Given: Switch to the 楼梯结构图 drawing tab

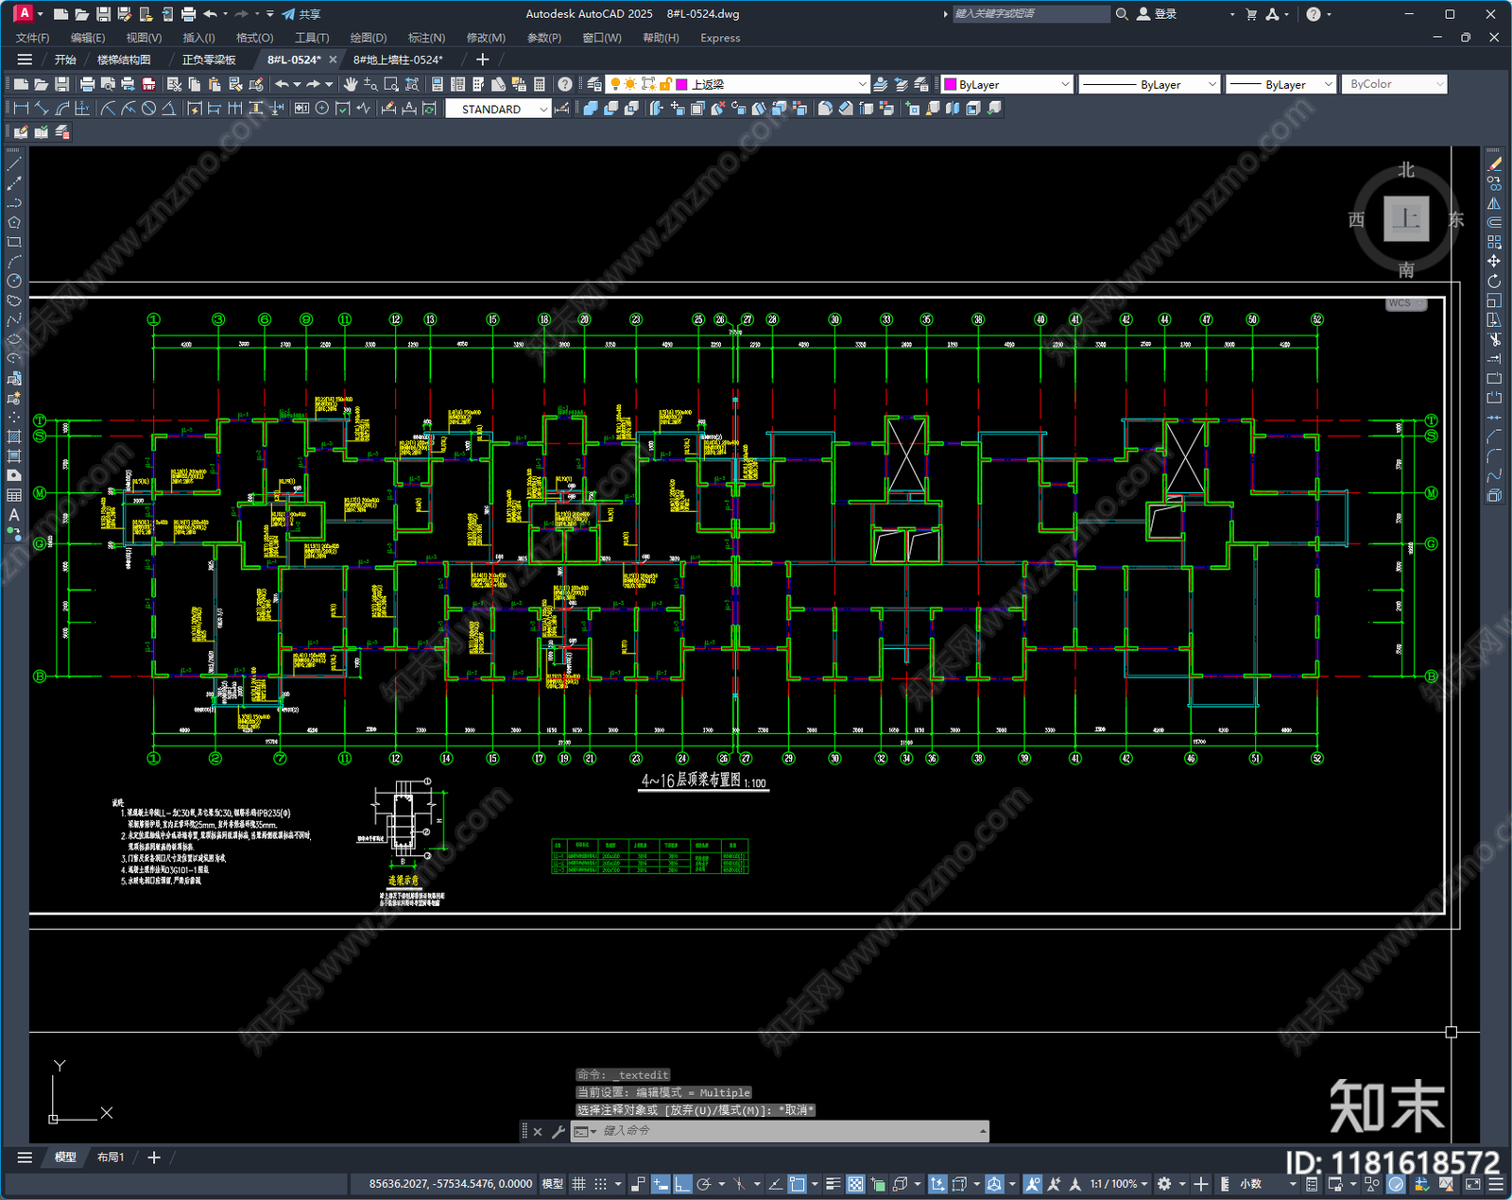Looking at the screenshot, I should tap(124, 60).
